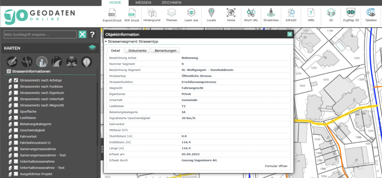The height and width of the screenshot is (178, 382).
Task: Open the Dokumente tab
Action: [x=137, y=50]
